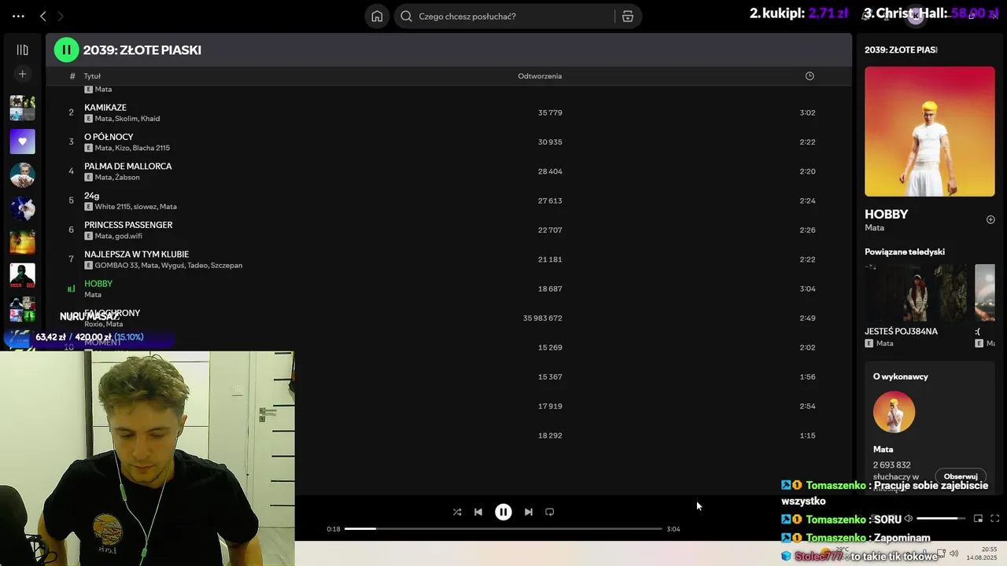Viewport: 1007px width, 566px height.
Task: Open artist link god.wifi
Action: 128,236
